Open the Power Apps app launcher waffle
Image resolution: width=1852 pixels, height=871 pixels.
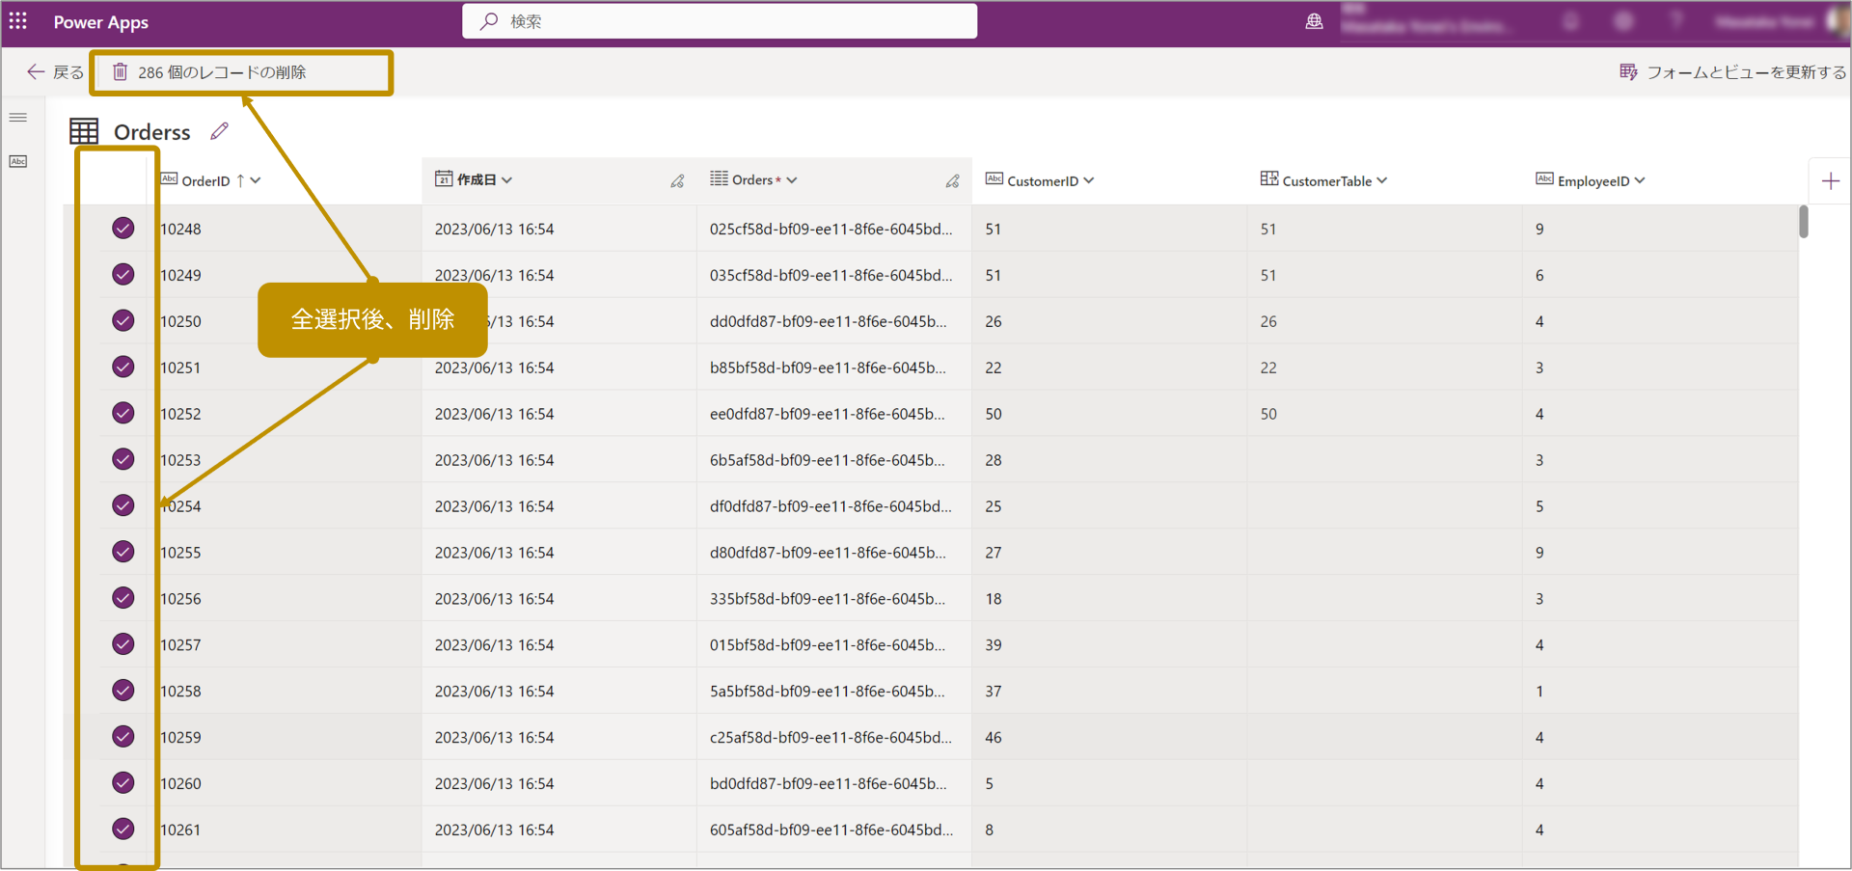pyautogui.click(x=18, y=21)
